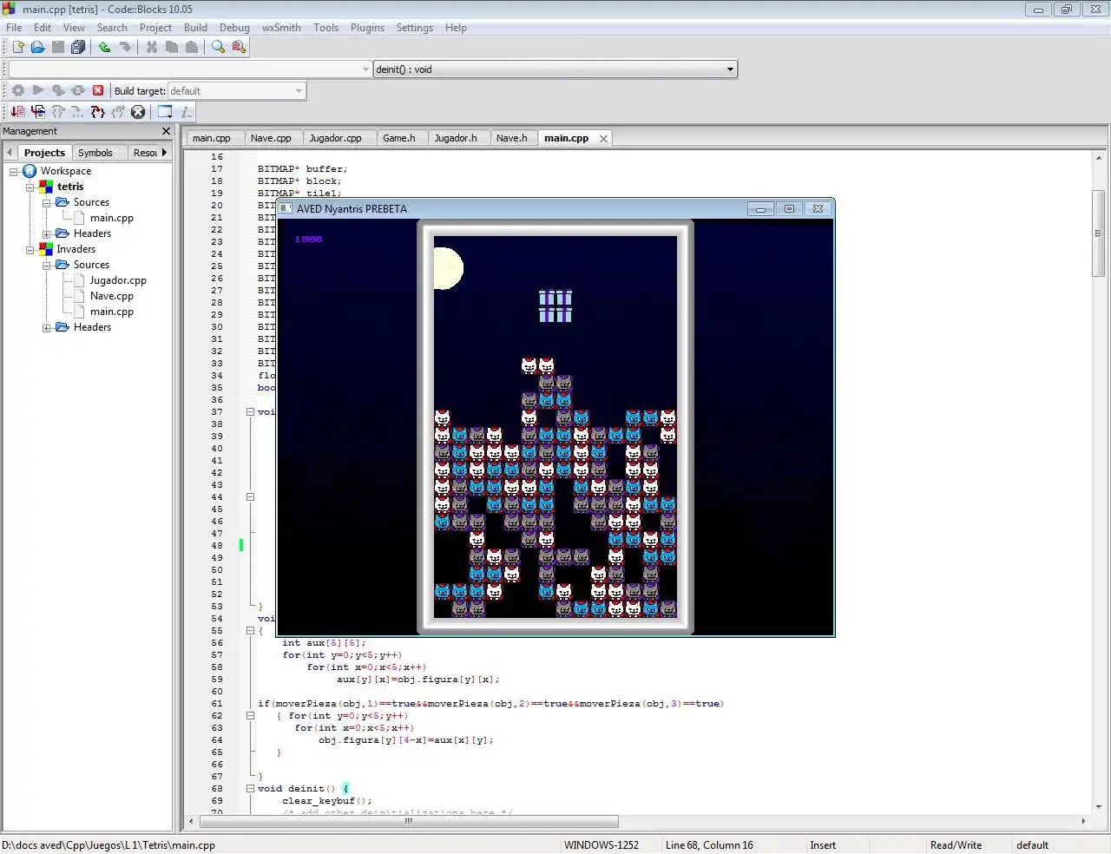Select Nave.cpp in the project tree
This screenshot has width=1111, height=854.
coord(112,297)
